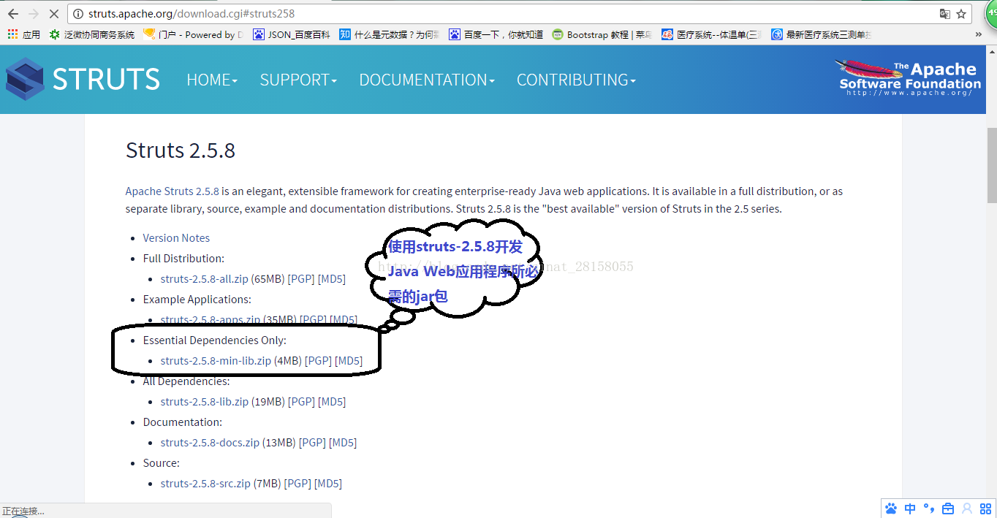
Task: Open the 医疗系统--体温单 bookmark
Action: click(x=711, y=34)
